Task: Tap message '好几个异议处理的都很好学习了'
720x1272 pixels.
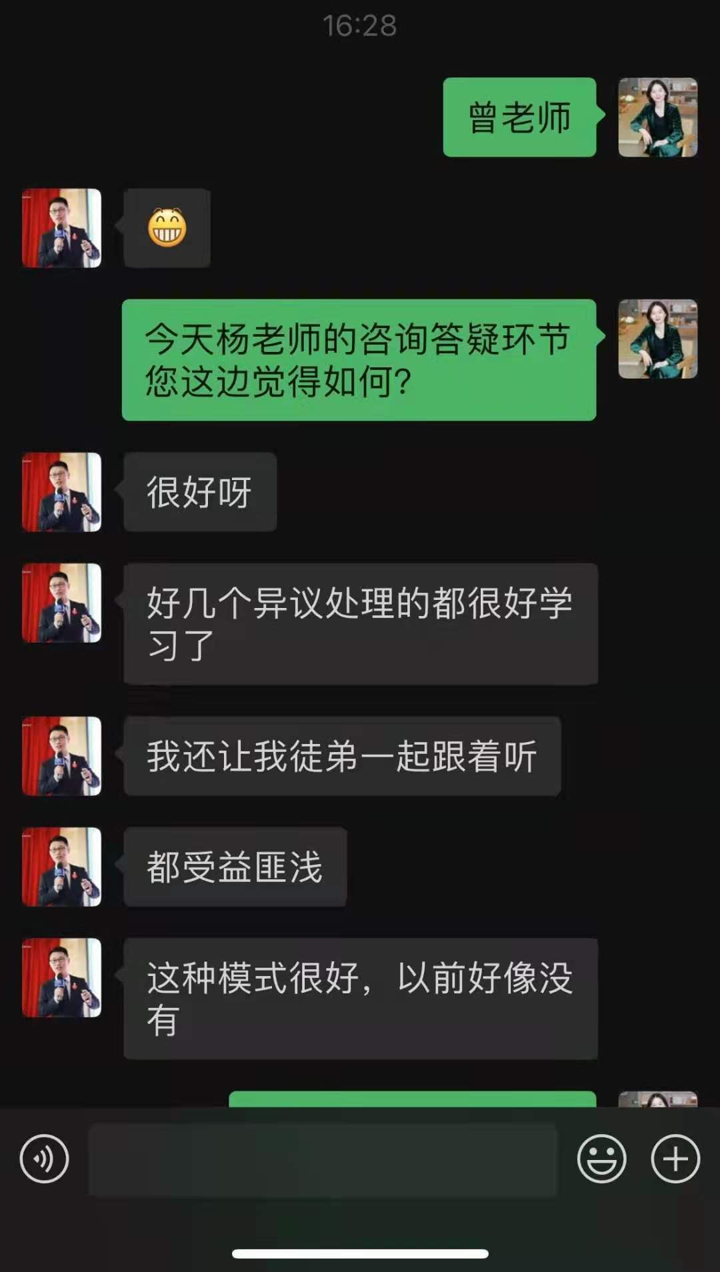Action: pyautogui.click(x=361, y=624)
